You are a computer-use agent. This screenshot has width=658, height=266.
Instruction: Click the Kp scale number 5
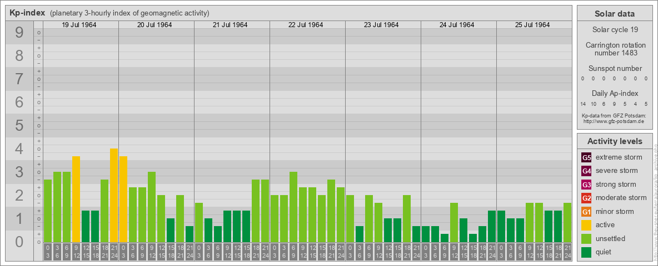(x=19, y=125)
